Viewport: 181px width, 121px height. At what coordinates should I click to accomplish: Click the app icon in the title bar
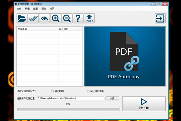(16, 4)
